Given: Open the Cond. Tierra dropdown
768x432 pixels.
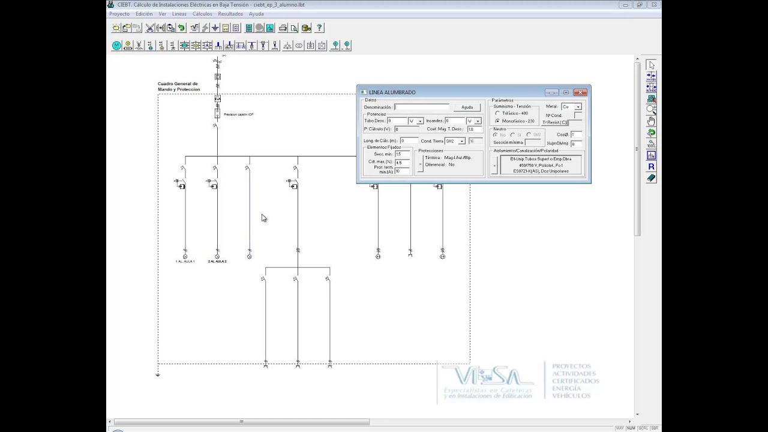Looking at the screenshot, I should pyautogui.click(x=461, y=141).
